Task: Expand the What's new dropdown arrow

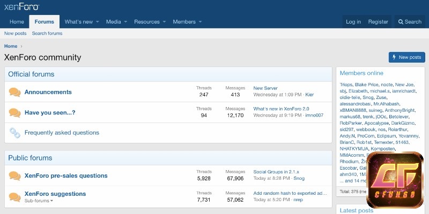Action: 98,22
